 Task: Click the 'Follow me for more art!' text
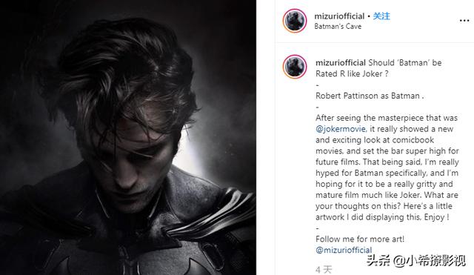[x=360, y=239]
